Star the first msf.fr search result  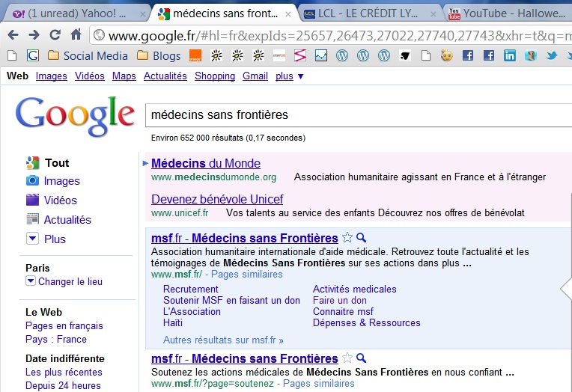[347, 238]
